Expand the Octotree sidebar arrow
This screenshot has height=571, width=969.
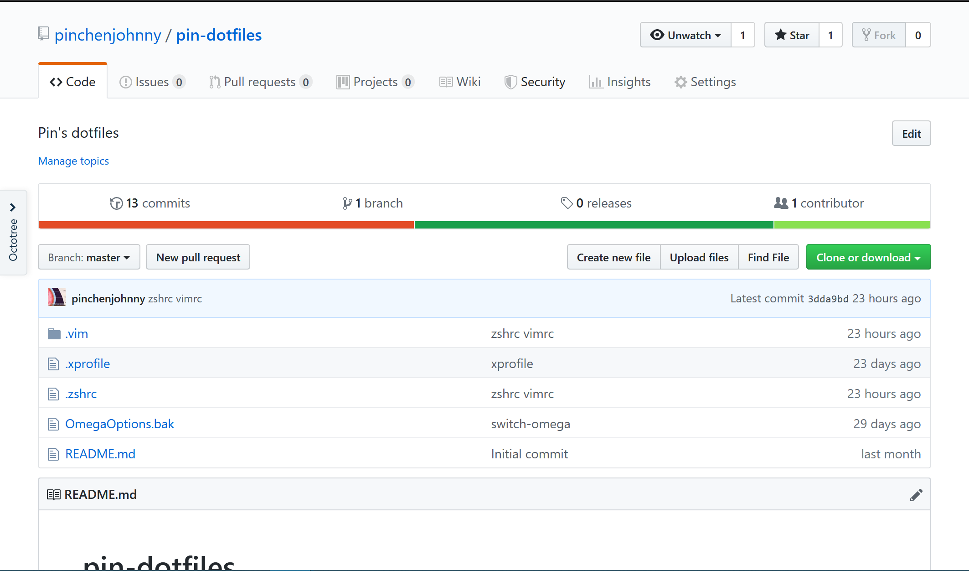pos(13,208)
